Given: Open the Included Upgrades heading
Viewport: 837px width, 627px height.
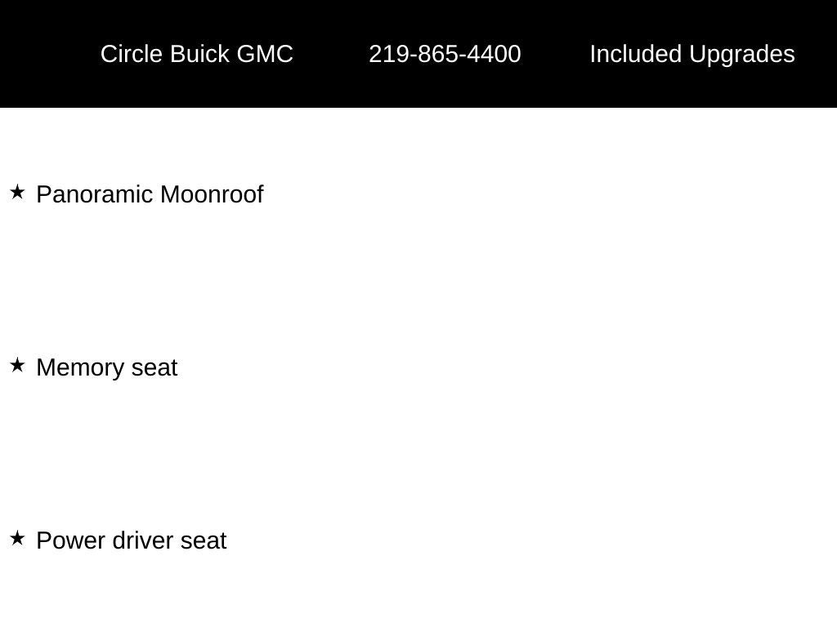Looking at the screenshot, I should coord(692,54).
